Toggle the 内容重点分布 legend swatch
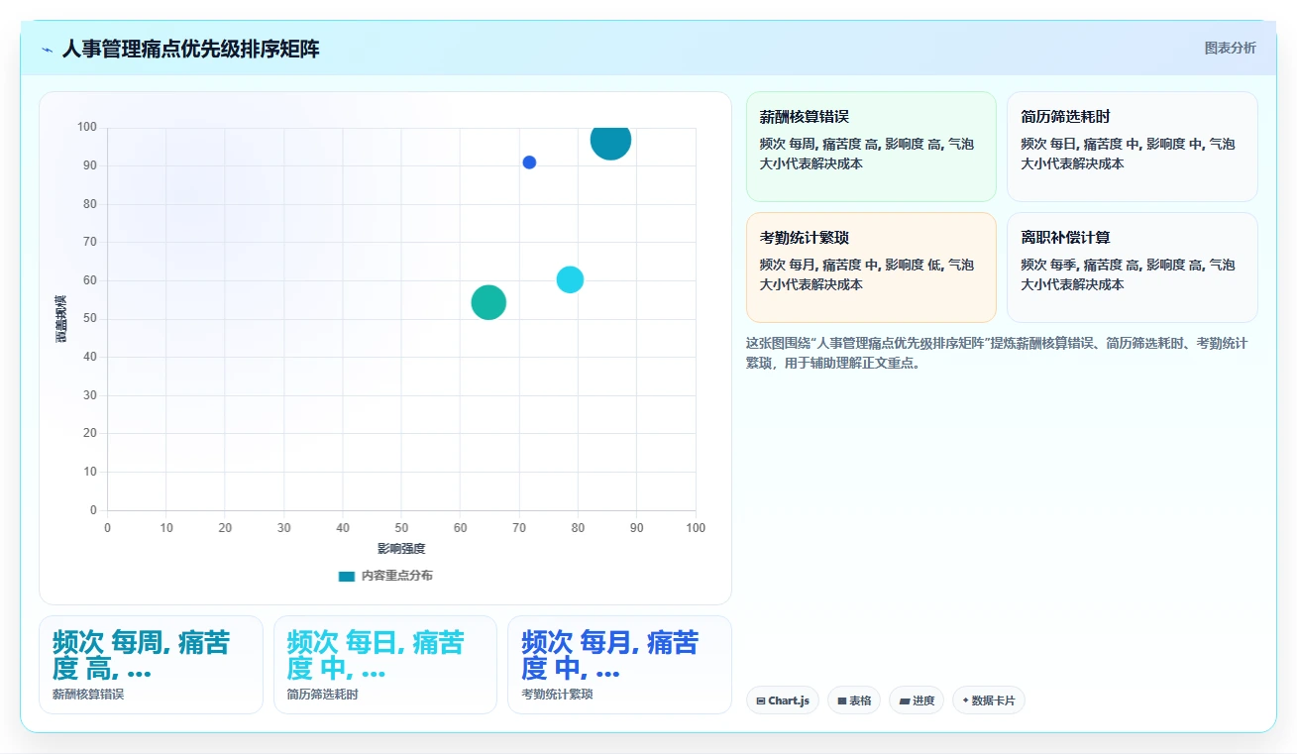1297x754 pixels. pyautogui.click(x=346, y=576)
